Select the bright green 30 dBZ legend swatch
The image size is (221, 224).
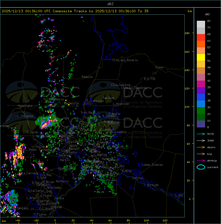(201, 111)
